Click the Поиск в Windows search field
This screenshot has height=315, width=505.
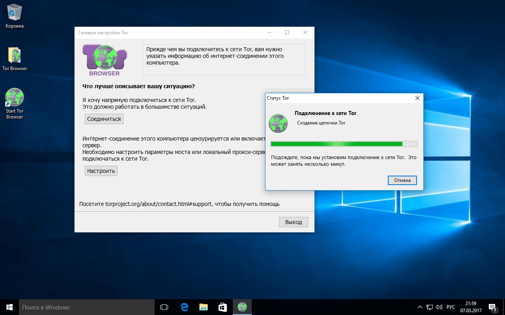coord(86,307)
